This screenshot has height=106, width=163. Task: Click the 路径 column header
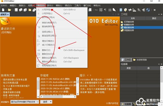click(154, 18)
